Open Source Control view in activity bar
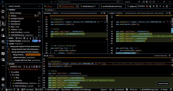The image size is (173, 91). 3,23
